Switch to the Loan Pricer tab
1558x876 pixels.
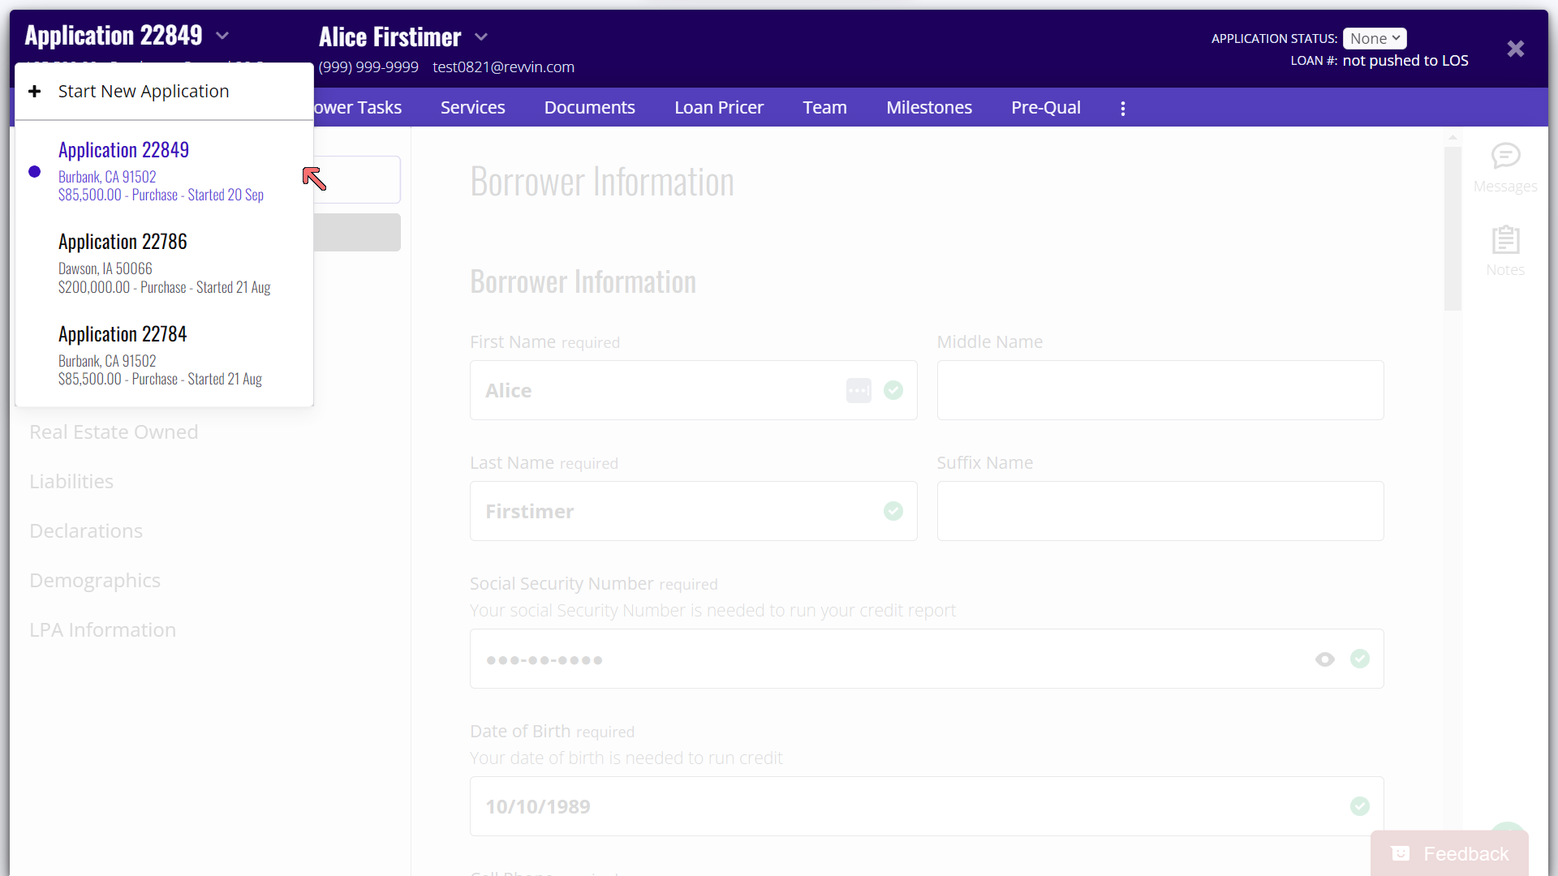(718, 108)
